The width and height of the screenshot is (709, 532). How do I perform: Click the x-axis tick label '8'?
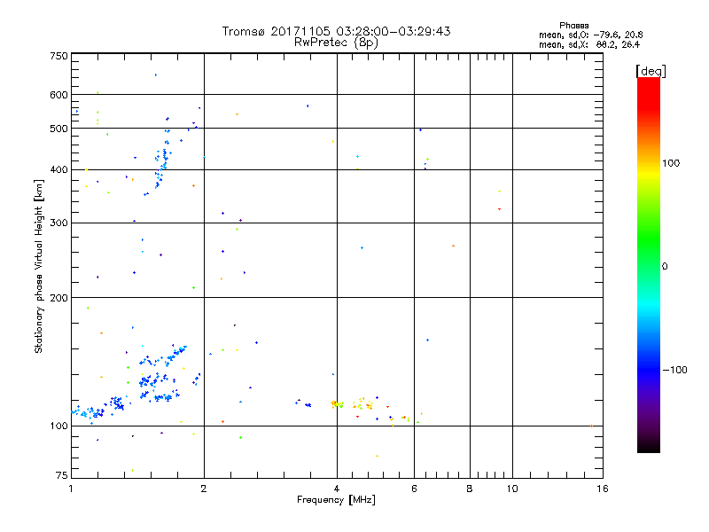[470, 489]
